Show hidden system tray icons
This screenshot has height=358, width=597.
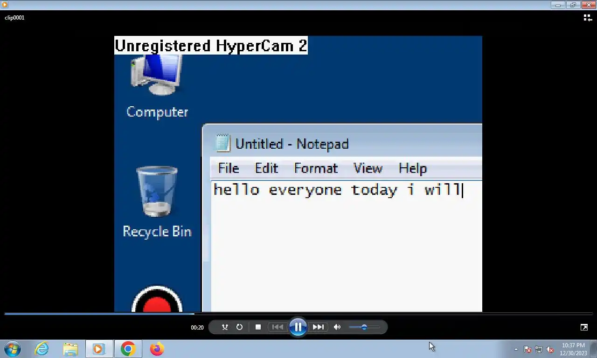[516, 349]
